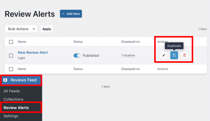Click the Displayed on column header
210x121 pixels.
(x=130, y=42)
